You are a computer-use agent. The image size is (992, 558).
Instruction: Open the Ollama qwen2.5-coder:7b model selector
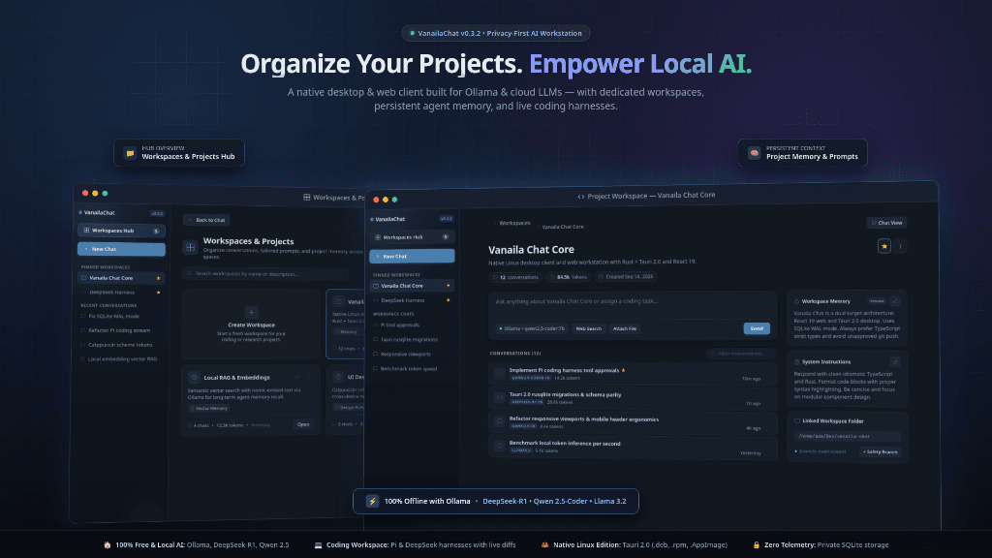[532, 329]
